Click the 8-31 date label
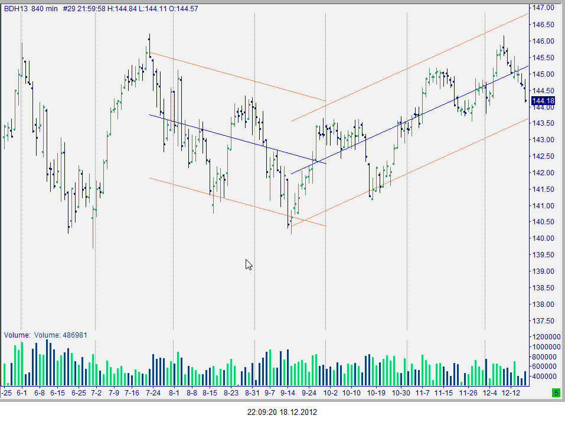The image size is (565, 422). tap(252, 393)
